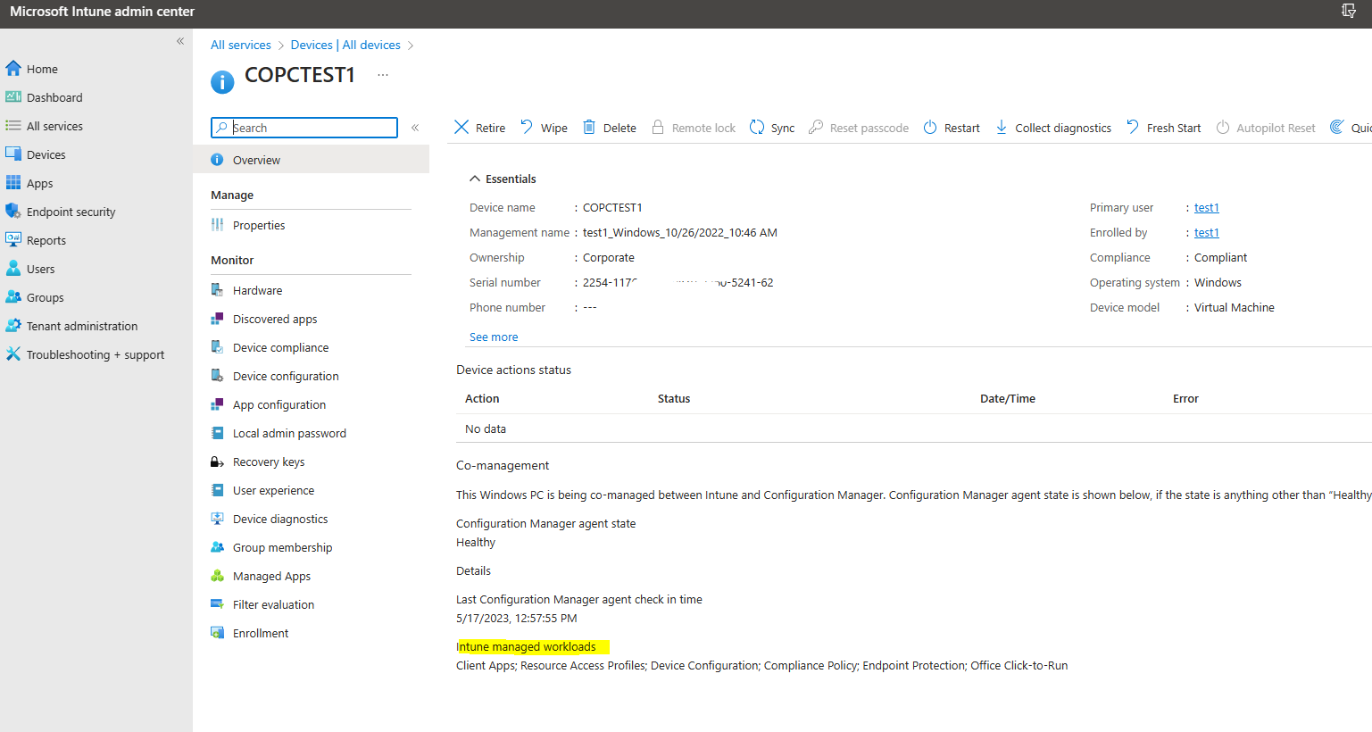Wipe the device

click(x=544, y=128)
